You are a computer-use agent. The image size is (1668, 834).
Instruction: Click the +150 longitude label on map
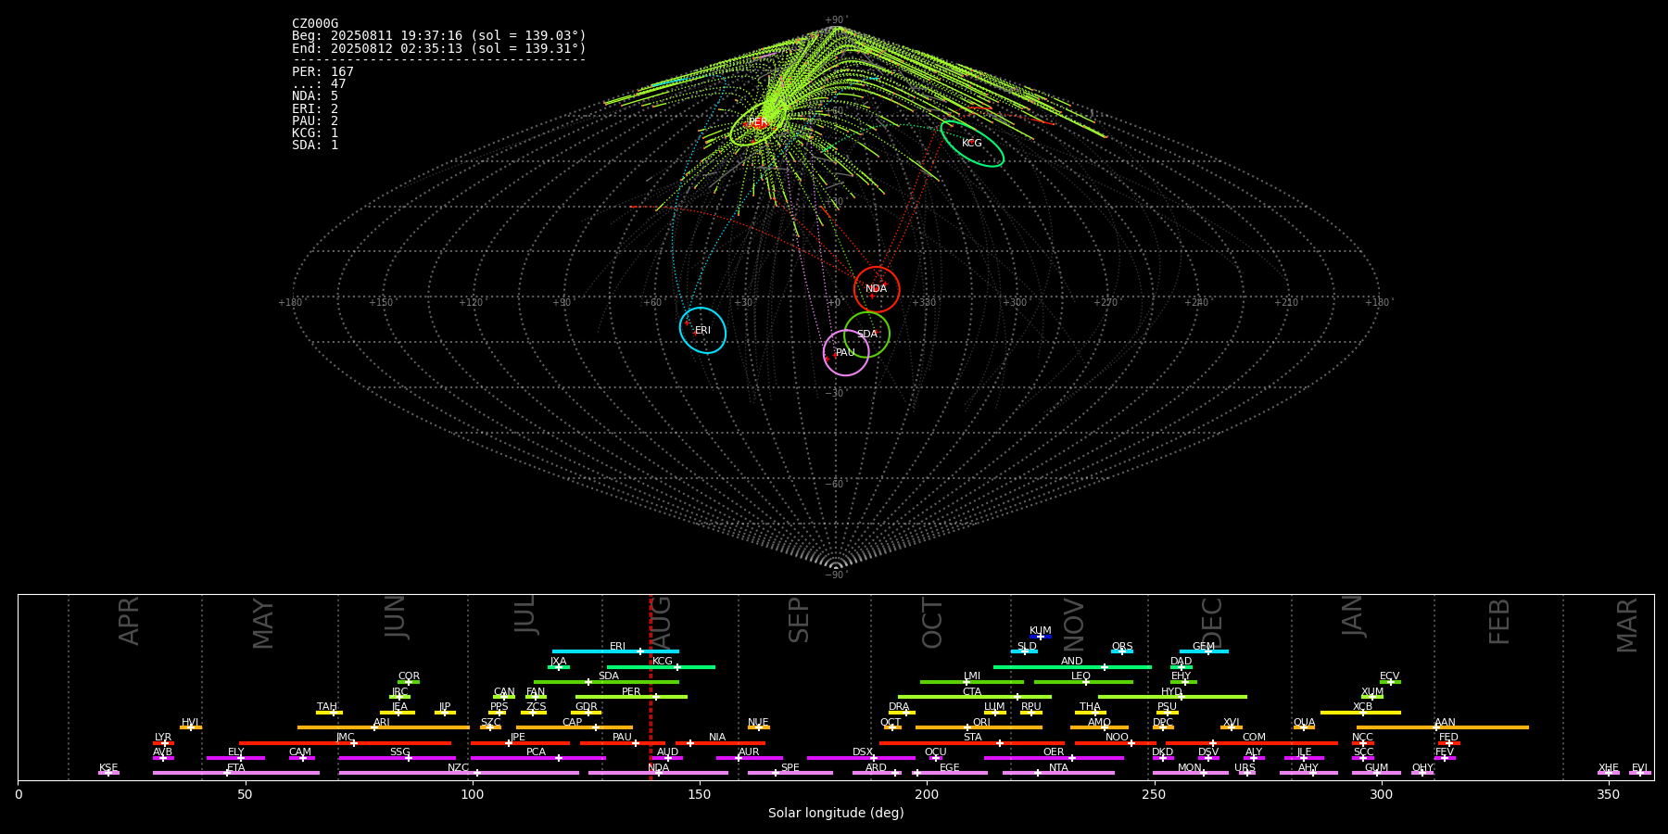pos(381,303)
